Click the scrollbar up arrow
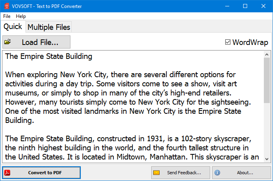Viewport: 273px width, 181px height. pos(267,53)
